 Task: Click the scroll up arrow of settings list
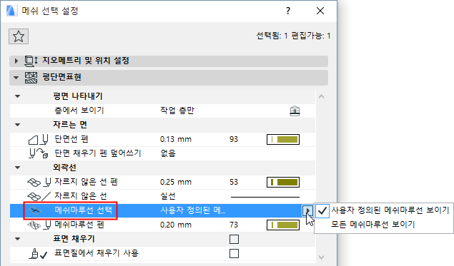322,96
